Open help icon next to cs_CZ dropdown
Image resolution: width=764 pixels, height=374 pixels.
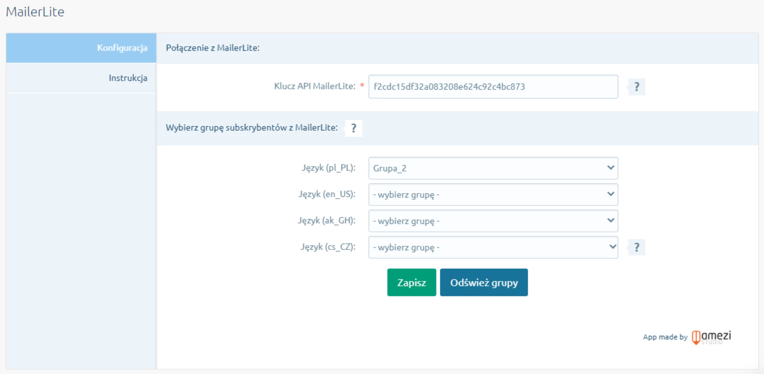pos(637,247)
